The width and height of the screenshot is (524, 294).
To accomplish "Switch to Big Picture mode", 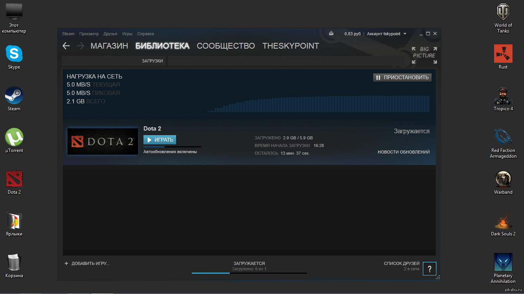I will (424, 55).
